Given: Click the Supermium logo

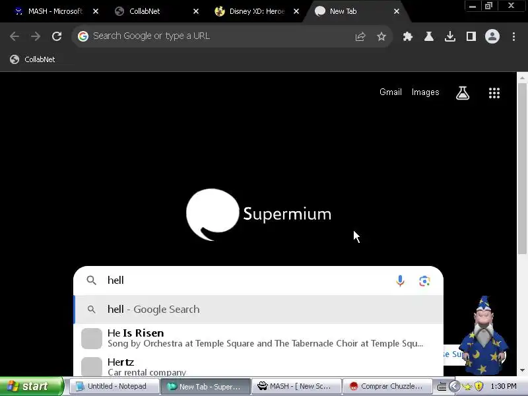Looking at the screenshot, I should click(x=258, y=214).
